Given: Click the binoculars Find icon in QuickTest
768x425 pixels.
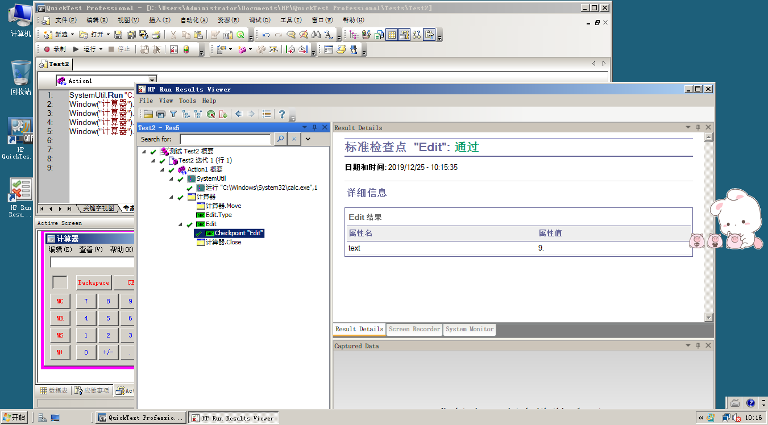Looking at the screenshot, I should tap(316, 35).
